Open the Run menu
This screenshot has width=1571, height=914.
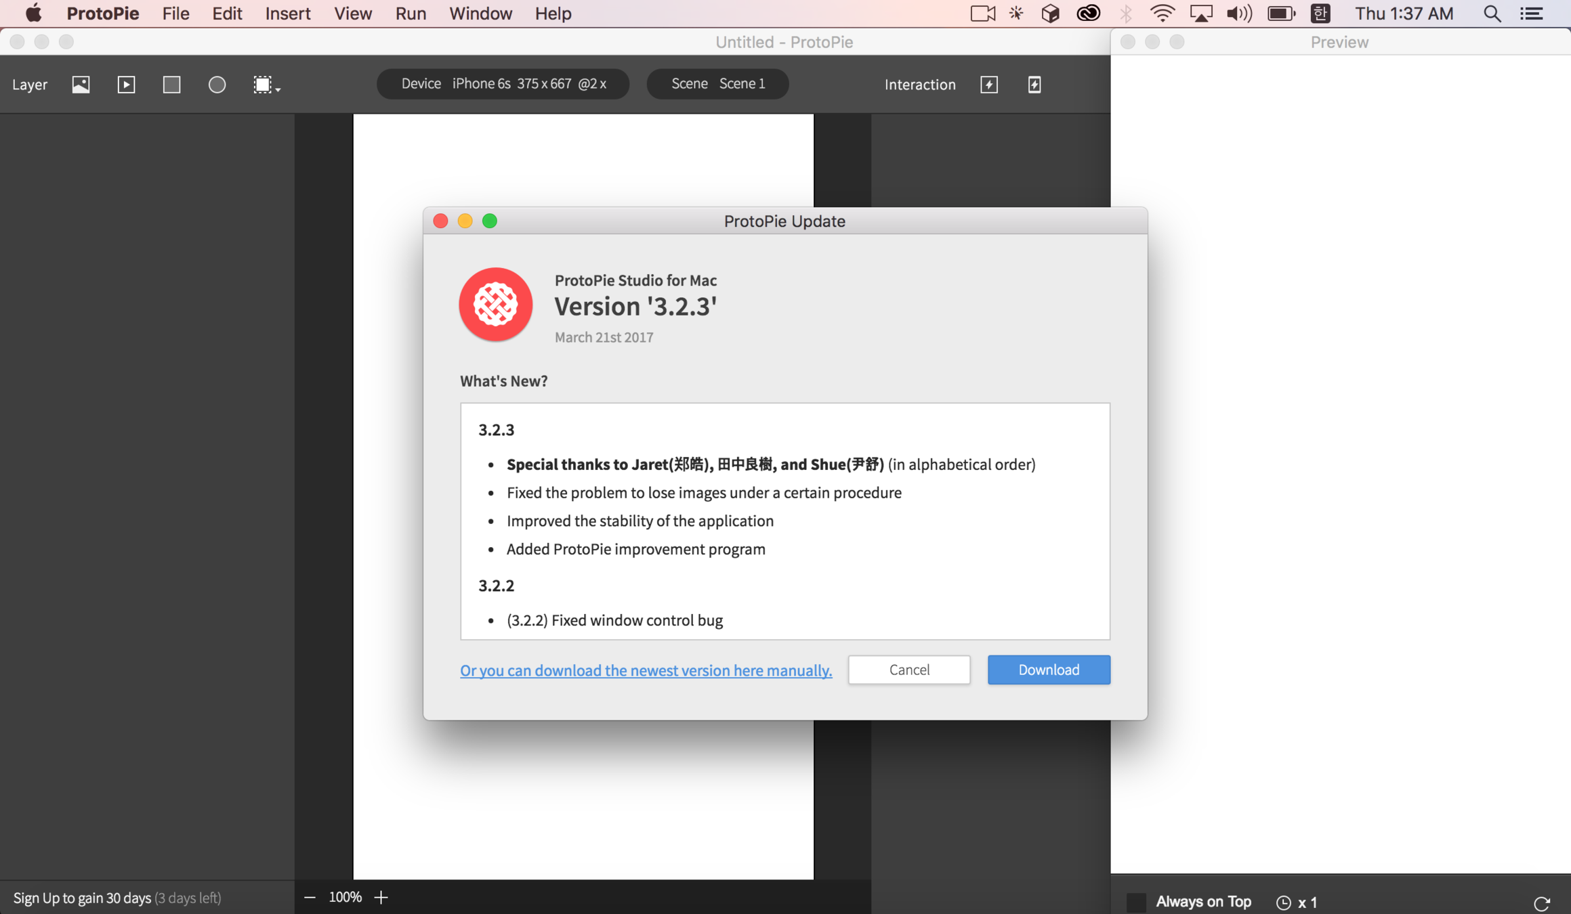(x=411, y=14)
